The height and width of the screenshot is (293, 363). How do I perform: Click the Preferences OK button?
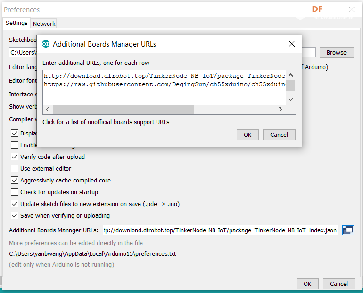[307, 284]
